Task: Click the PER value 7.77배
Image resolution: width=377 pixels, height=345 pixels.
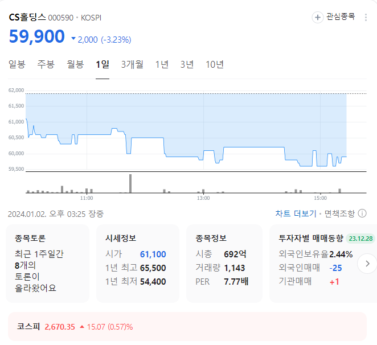Action: [x=236, y=282]
